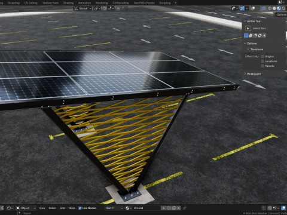287x215 pixels.
Task: Duplicate the Ground material icon
Action: tap(174, 208)
